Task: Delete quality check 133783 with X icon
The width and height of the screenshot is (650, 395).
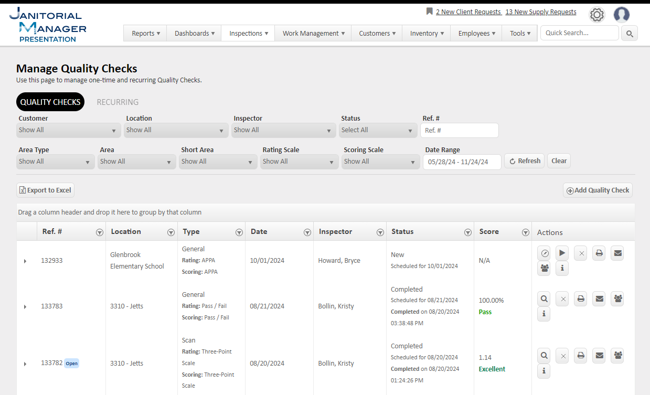Action: pos(562,299)
